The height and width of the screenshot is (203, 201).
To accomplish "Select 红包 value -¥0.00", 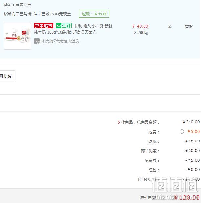I will point(192,169).
